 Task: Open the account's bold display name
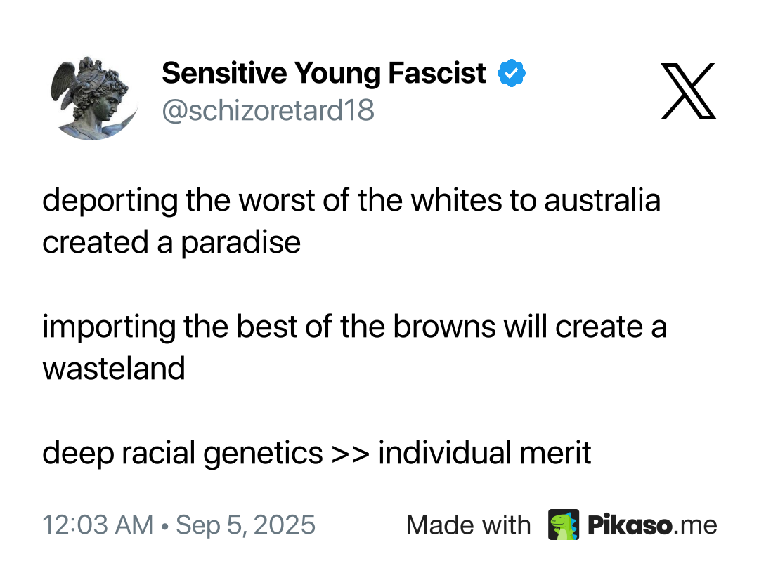point(324,73)
